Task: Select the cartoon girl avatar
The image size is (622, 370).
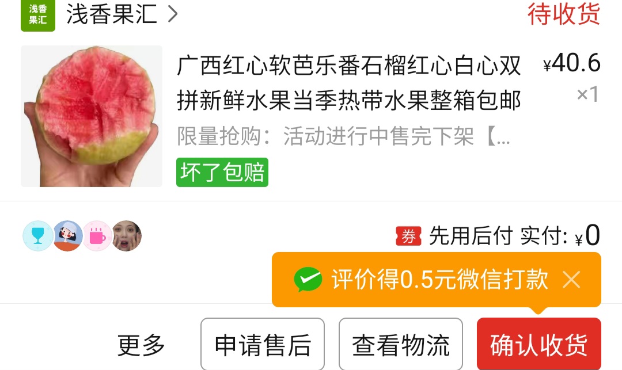Action: [68, 236]
